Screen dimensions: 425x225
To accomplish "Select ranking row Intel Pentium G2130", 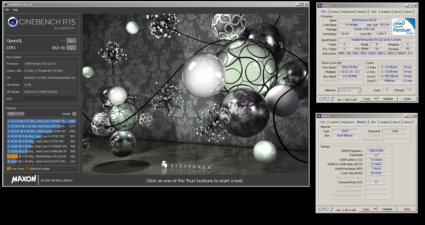I will [x=41, y=156].
